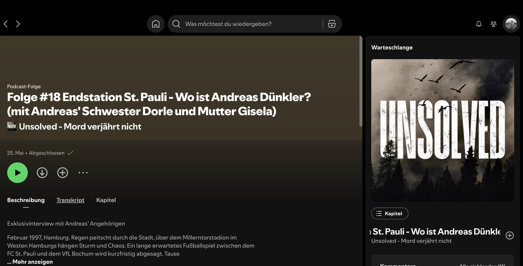Open the Browse icon in search bar

pyautogui.click(x=332, y=24)
